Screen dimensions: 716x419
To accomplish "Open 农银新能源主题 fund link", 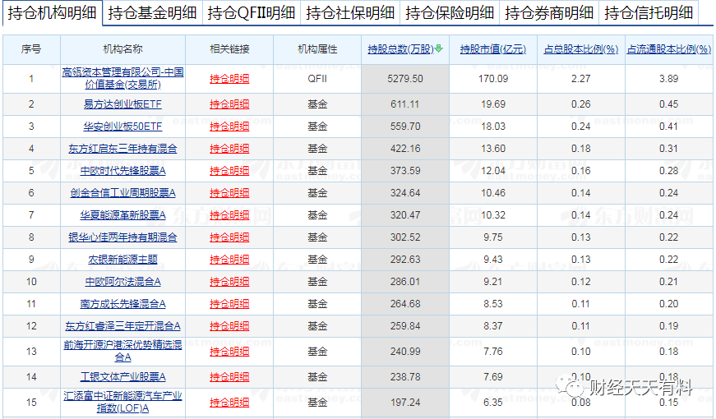I will (x=122, y=260).
